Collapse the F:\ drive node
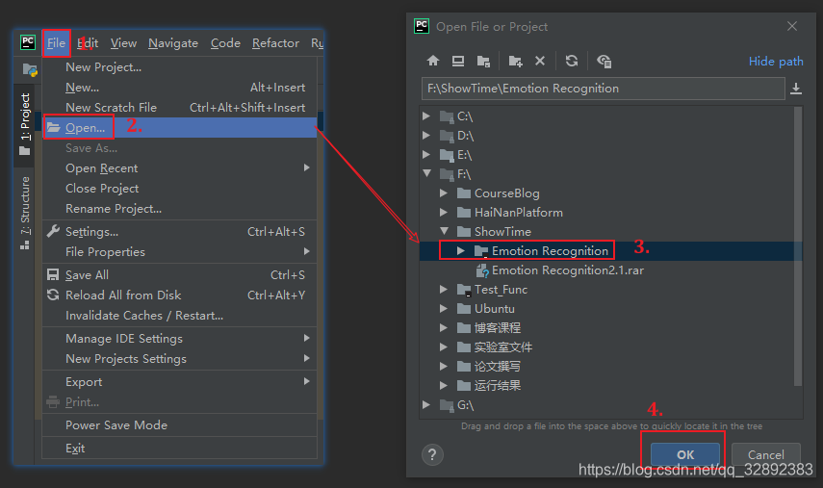The height and width of the screenshot is (488, 823). pos(426,173)
